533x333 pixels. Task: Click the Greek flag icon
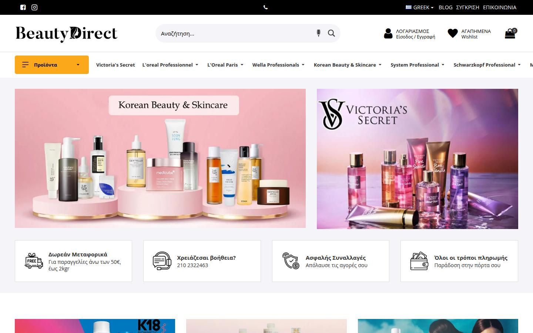409,7
